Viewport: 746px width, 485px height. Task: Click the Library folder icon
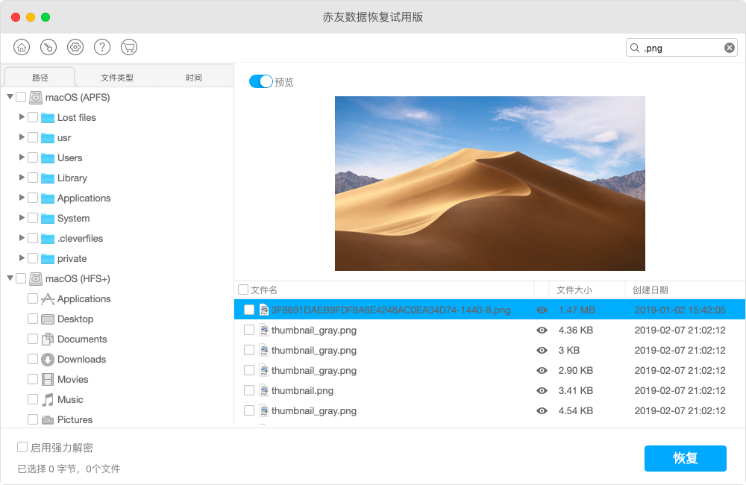point(48,178)
